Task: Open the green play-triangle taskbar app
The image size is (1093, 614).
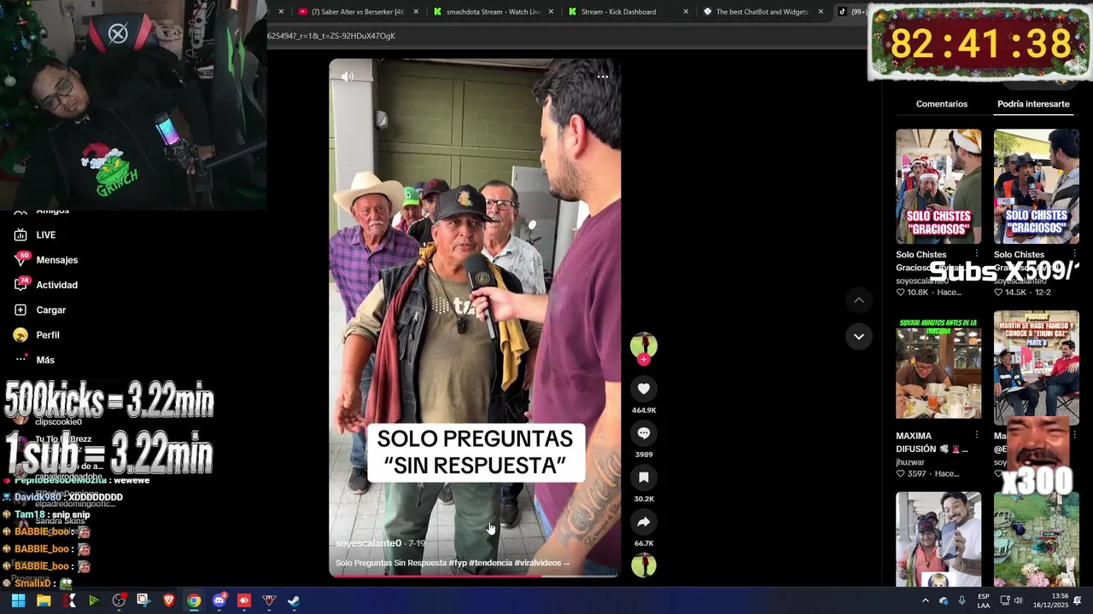Action: [93, 600]
